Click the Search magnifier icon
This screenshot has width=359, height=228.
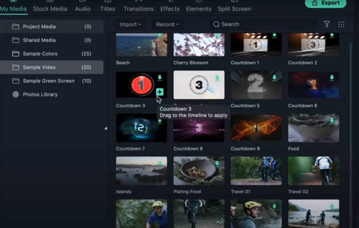coord(216,24)
